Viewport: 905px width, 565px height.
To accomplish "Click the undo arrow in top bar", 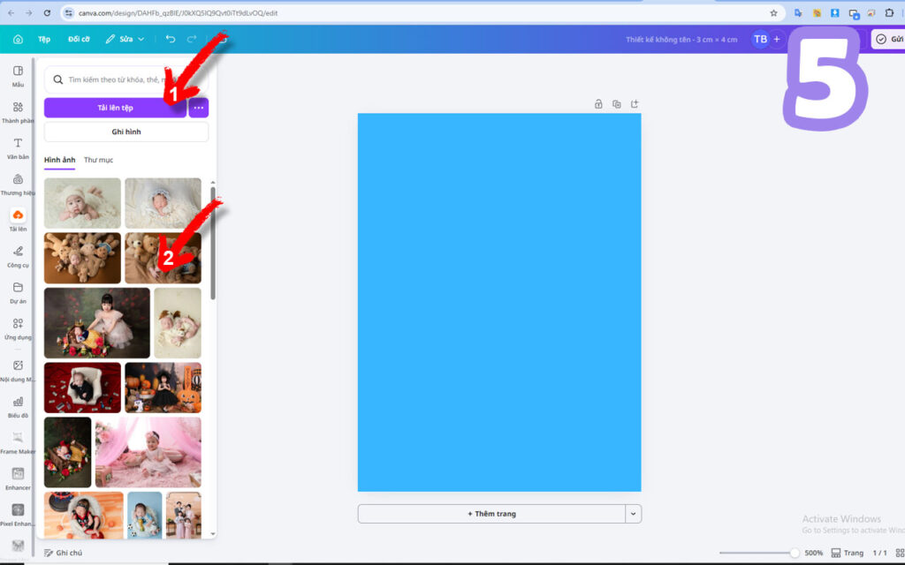I will point(171,39).
